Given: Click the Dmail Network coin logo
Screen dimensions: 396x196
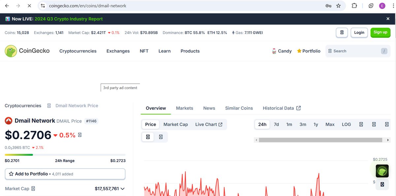Looking at the screenshot, I should 9,121.
